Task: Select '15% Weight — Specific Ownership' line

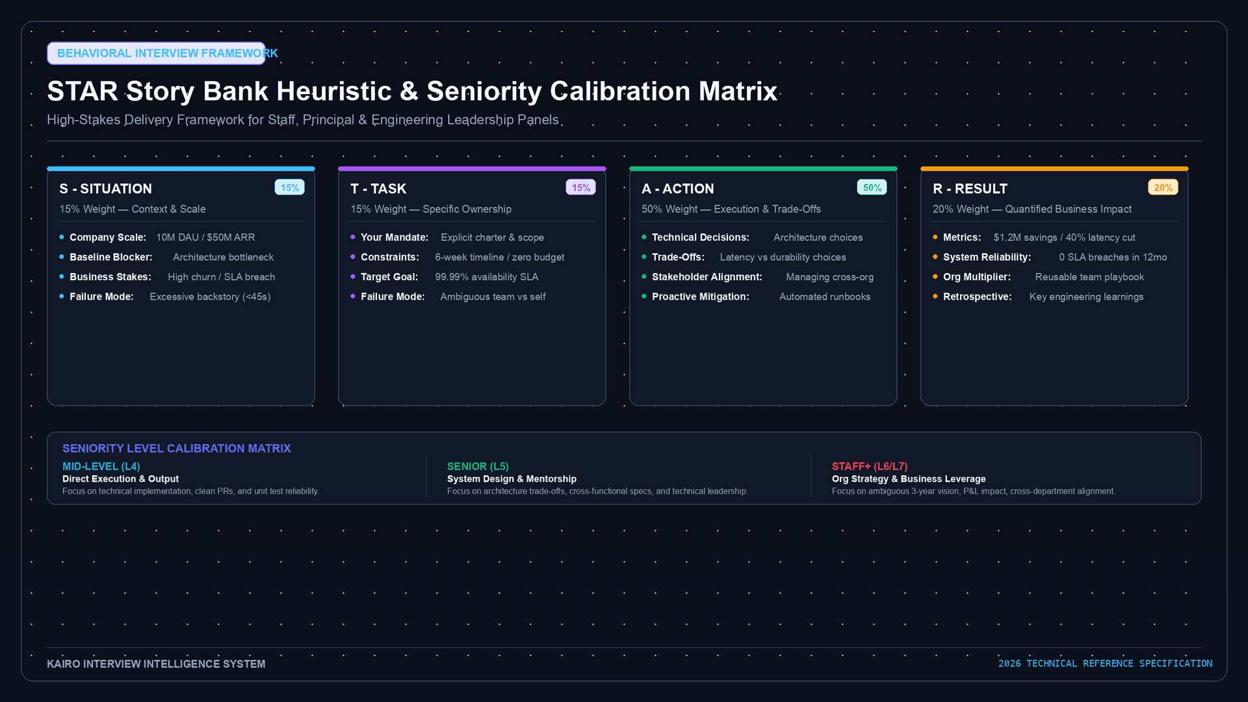Action: pos(431,209)
